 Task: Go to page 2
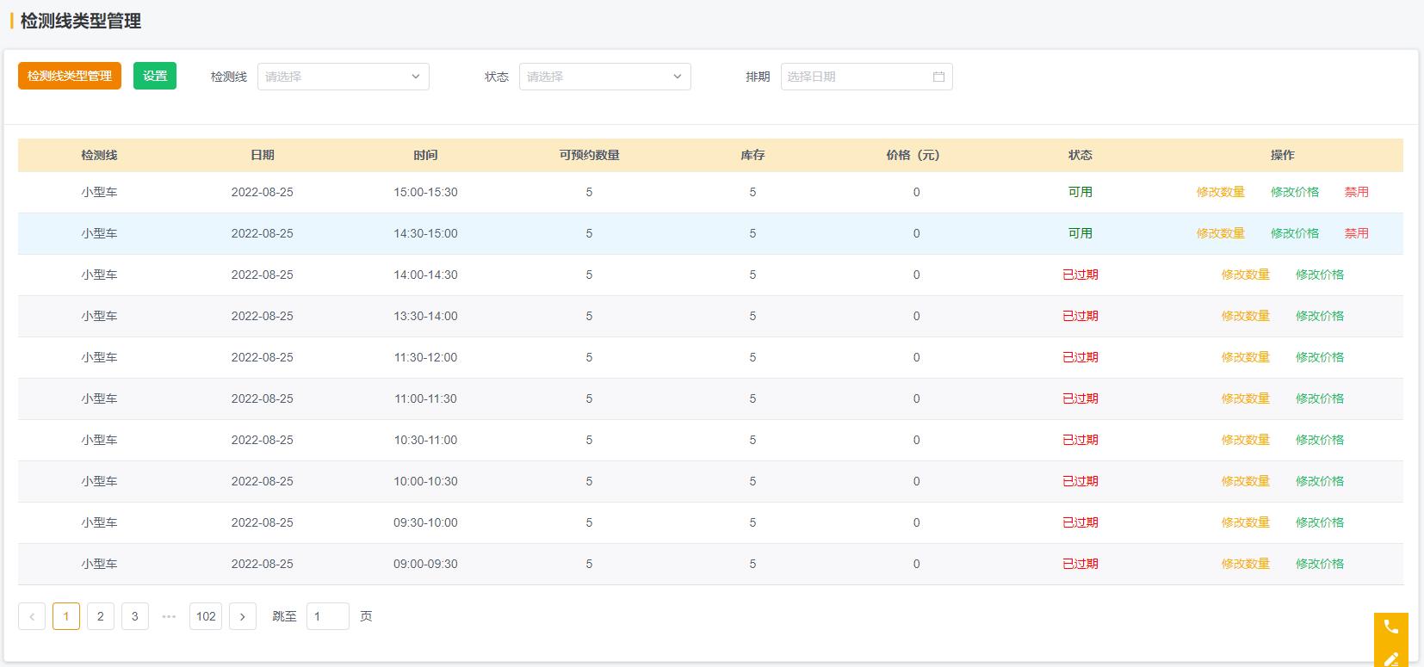[x=101, y=616]
